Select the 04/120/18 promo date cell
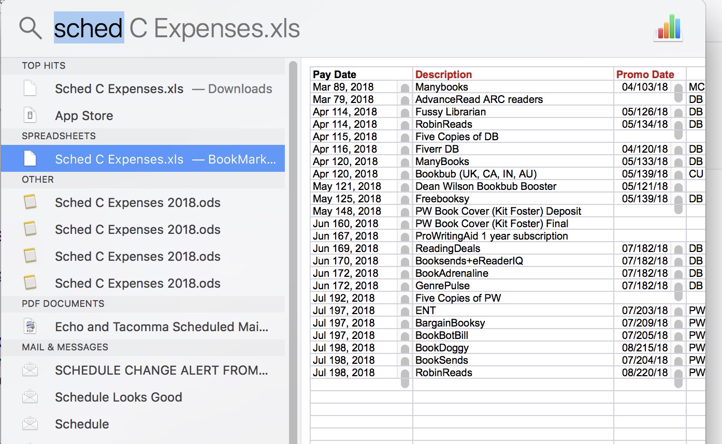The width and height of the screenshot is (722, 444). (650, 149)
